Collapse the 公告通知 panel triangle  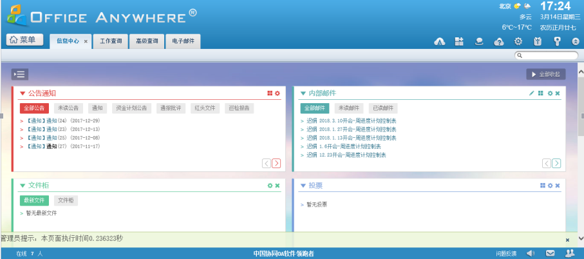click(23, 94)
